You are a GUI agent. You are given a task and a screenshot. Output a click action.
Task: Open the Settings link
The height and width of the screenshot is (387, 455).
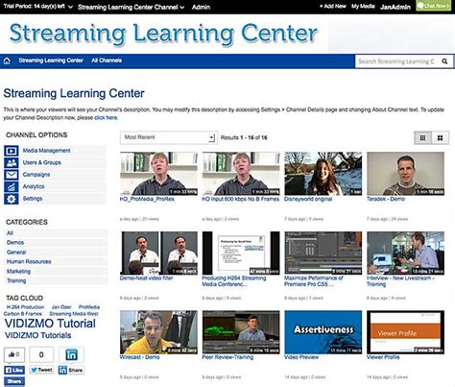click(x=33, y=199)
